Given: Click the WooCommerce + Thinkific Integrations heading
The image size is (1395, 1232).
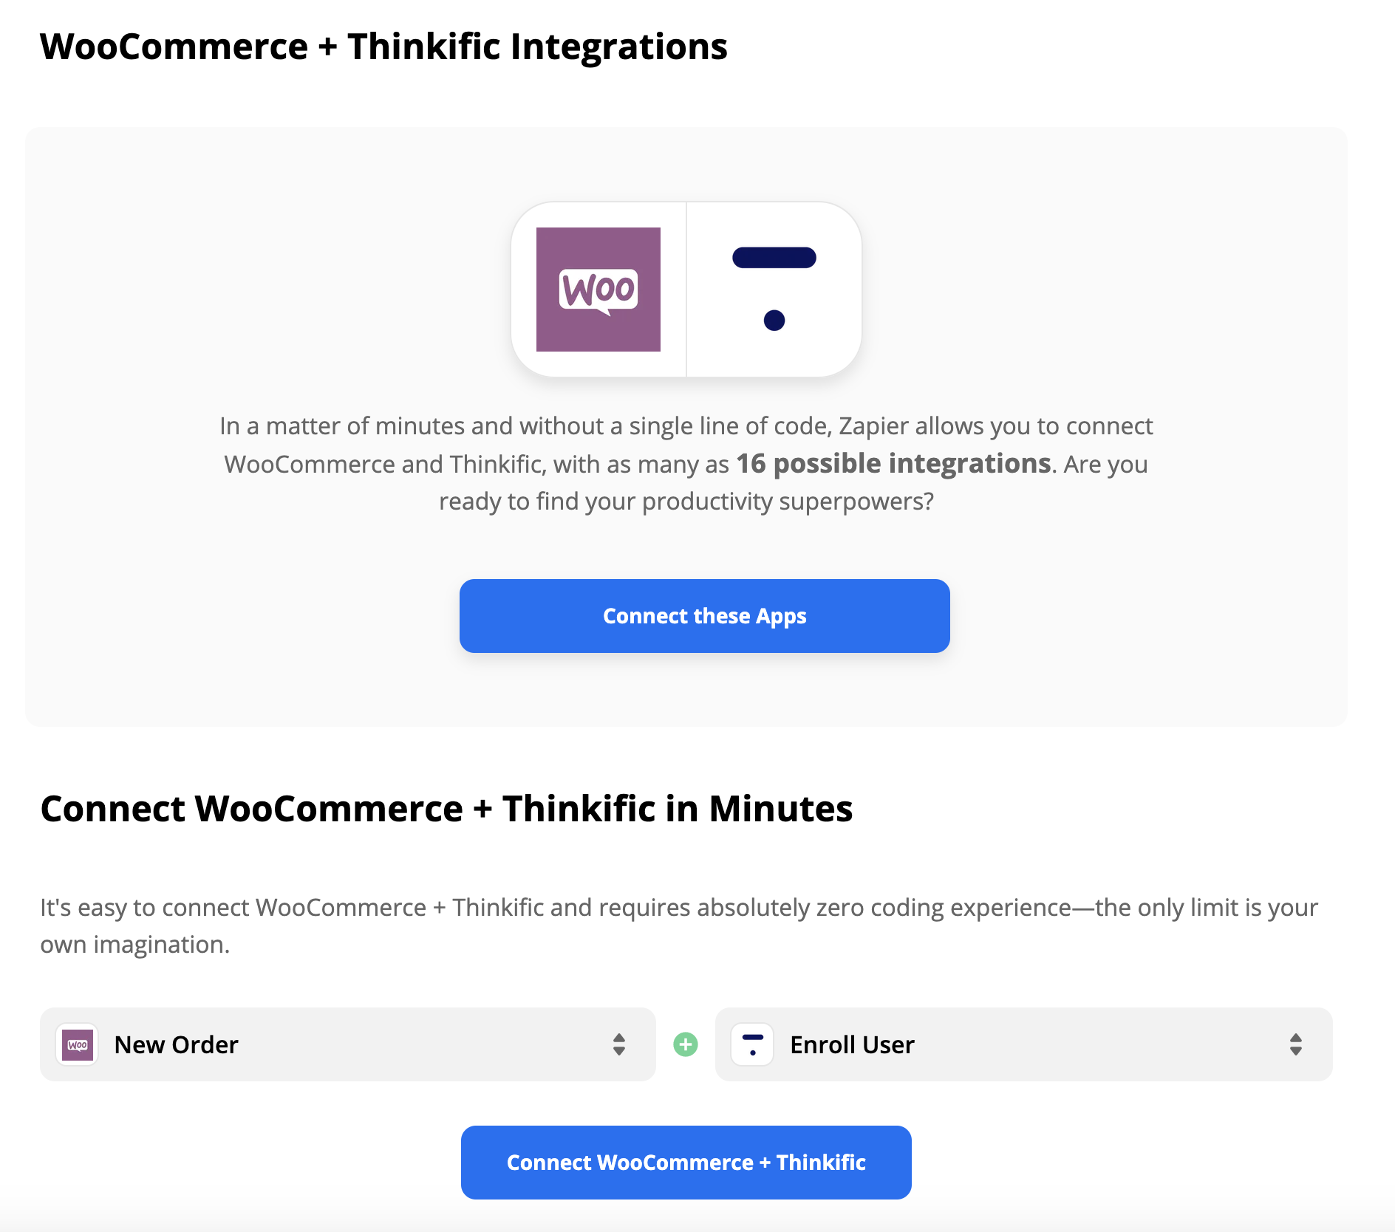Looking at the screenshot, I should (383, 46).
